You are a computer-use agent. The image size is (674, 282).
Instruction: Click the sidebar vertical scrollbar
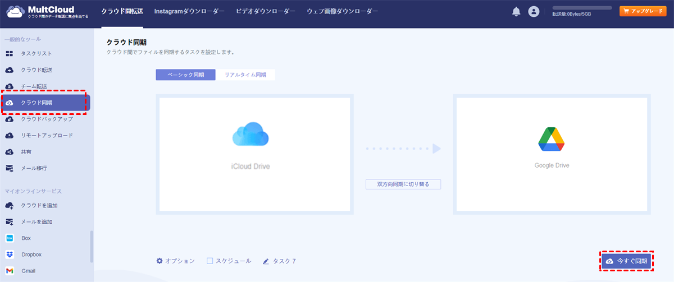click(92, 247)
